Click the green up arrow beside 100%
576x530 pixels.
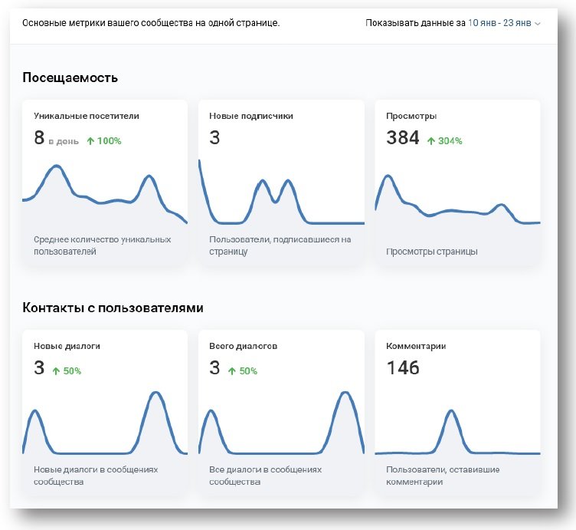pyautogui.click(x=90, y=140)
